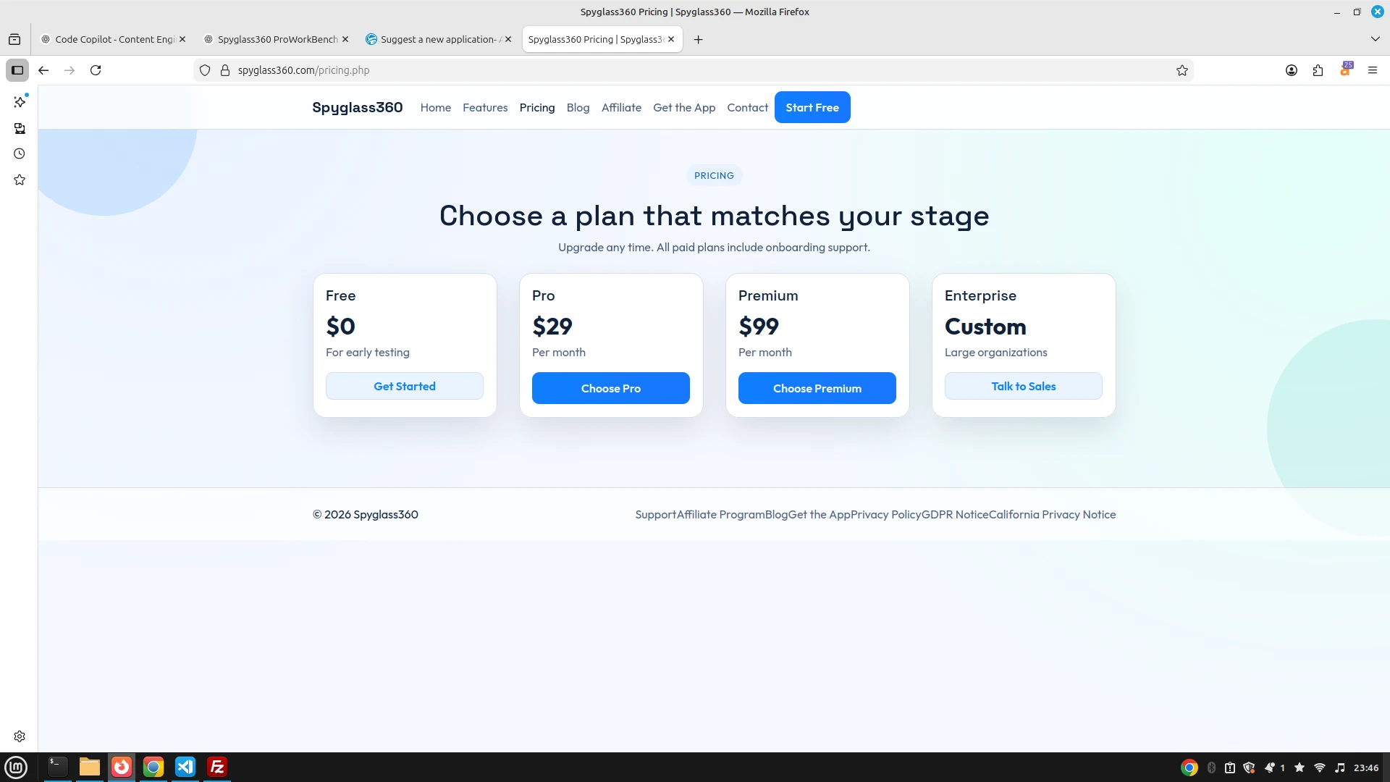Launch FileZilla from the taskbar
1390x782 pixels.
pyautogui.click(x=217, y=767)
